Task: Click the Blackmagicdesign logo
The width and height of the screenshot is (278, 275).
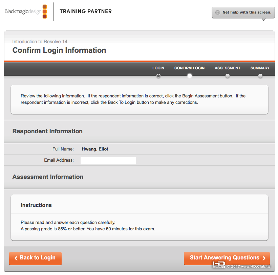Action: click(x=26, y=12)
